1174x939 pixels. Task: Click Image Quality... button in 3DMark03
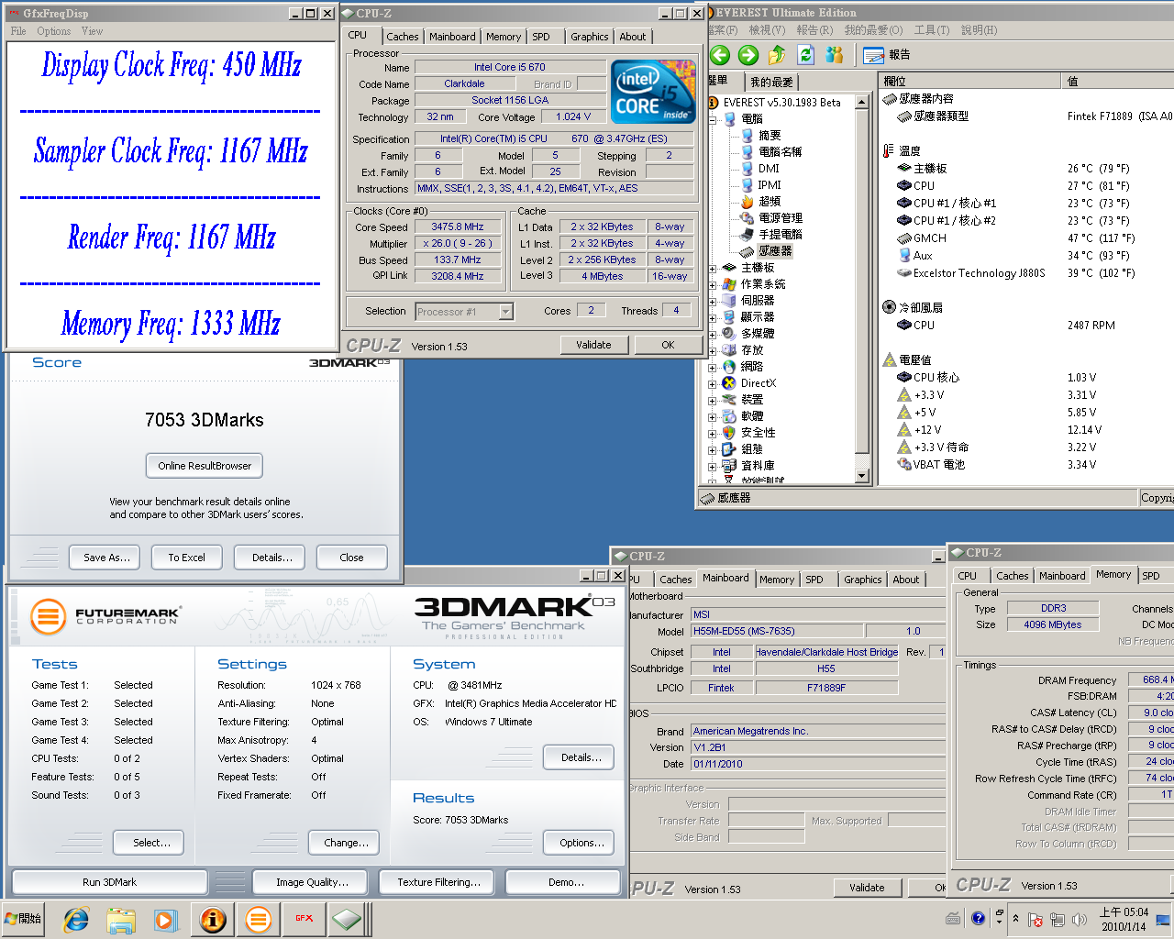point(312,882)
